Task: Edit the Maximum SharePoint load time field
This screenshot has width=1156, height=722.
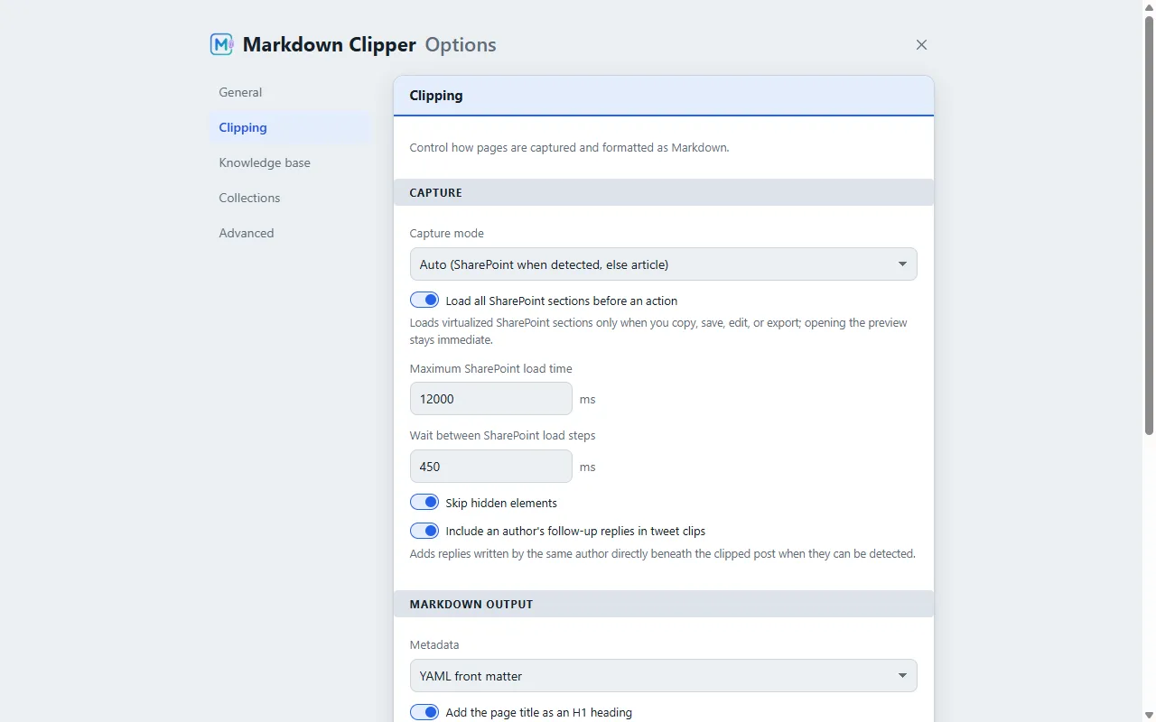Action: [x=490, y=399]
